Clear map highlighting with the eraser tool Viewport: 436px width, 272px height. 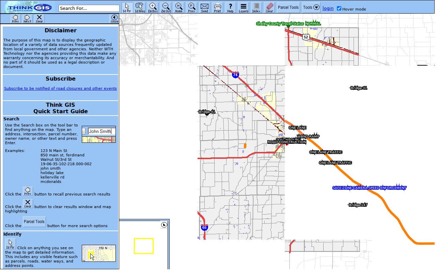(x=269, y=7)
